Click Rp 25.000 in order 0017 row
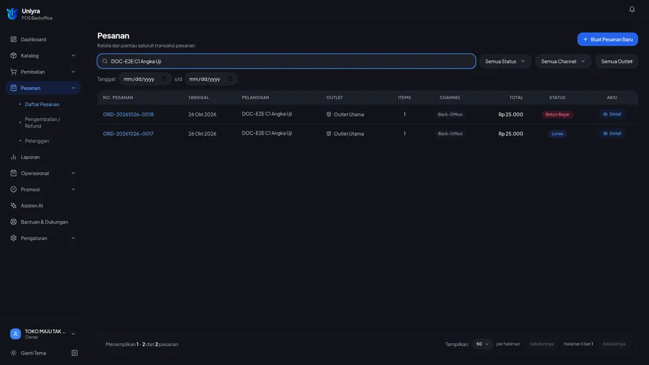This screenshot has width=649, height=365. point(511,133)
